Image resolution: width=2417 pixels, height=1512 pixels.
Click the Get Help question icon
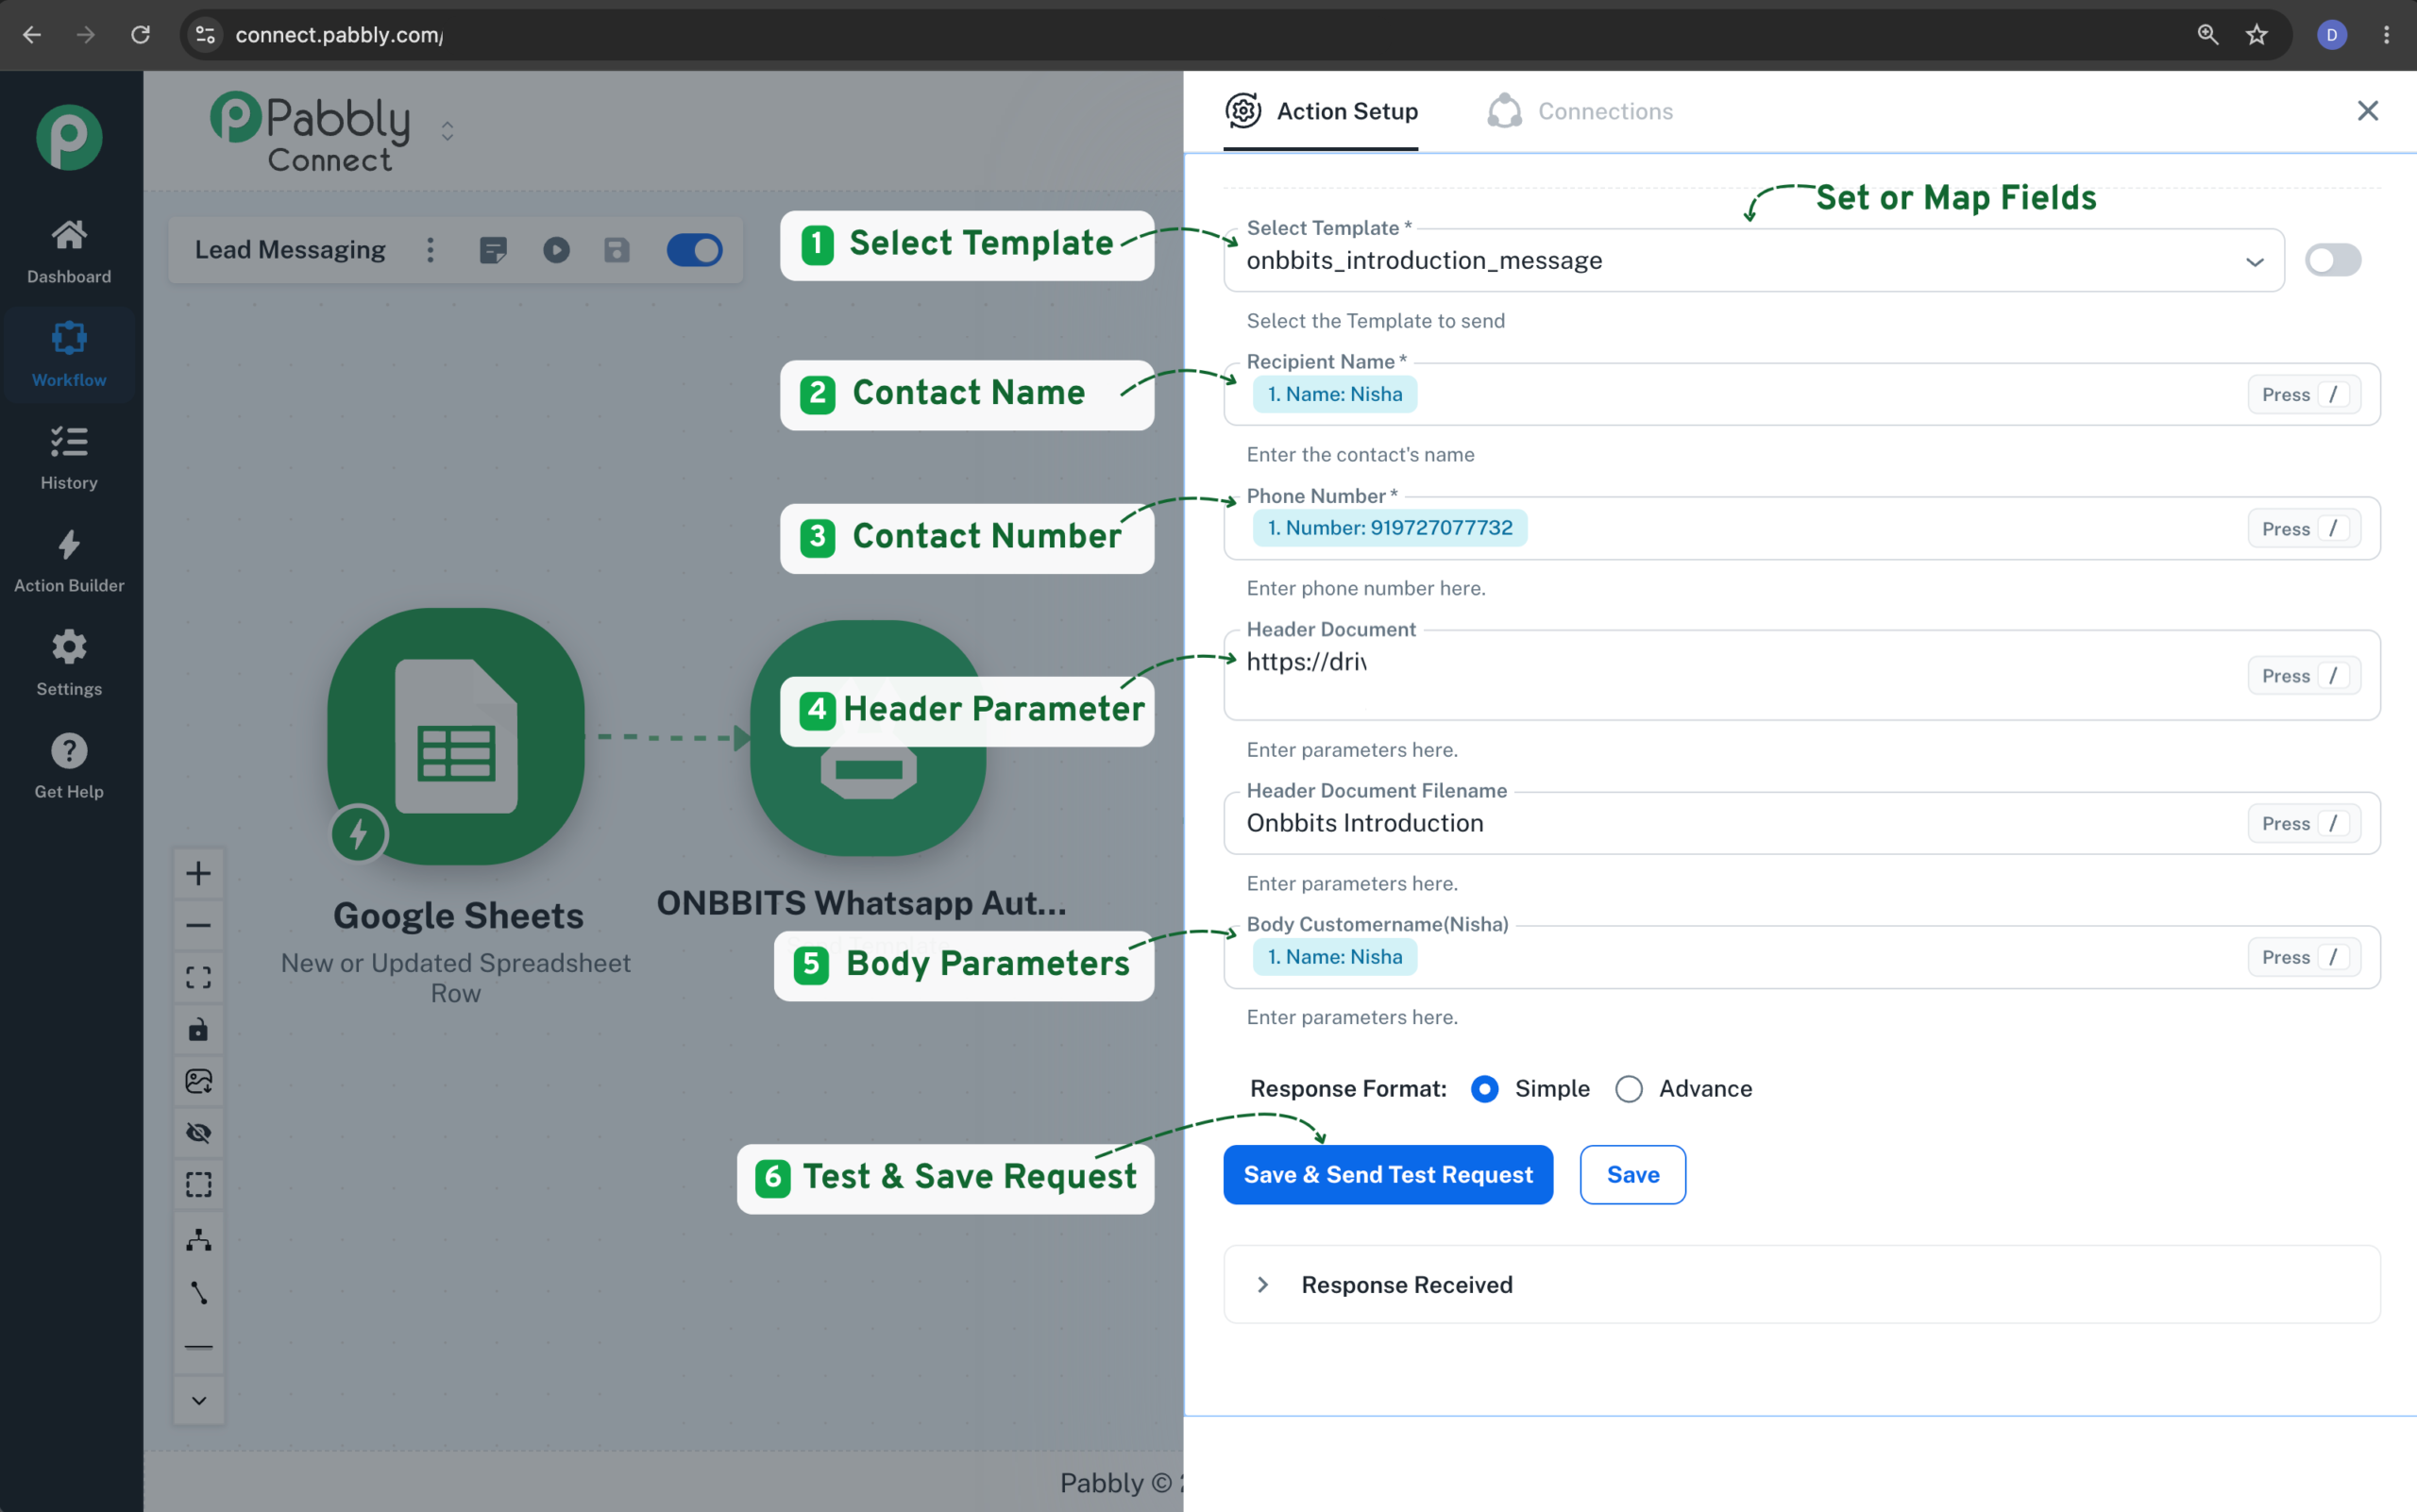(69, 750)
